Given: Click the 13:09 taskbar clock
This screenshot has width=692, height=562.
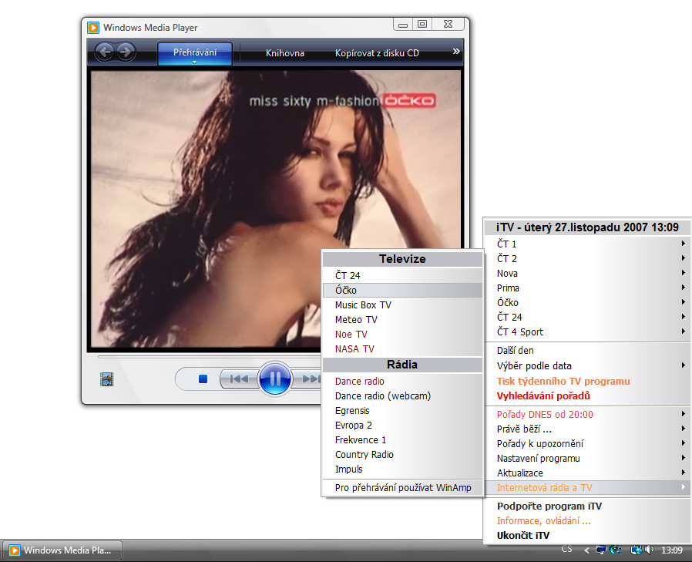Looking at the screenshot, I should [x=672, y=550].
